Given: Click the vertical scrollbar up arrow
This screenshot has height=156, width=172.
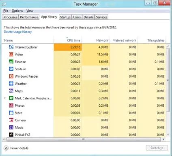Looking at the screenshot, I should point(168,46).
